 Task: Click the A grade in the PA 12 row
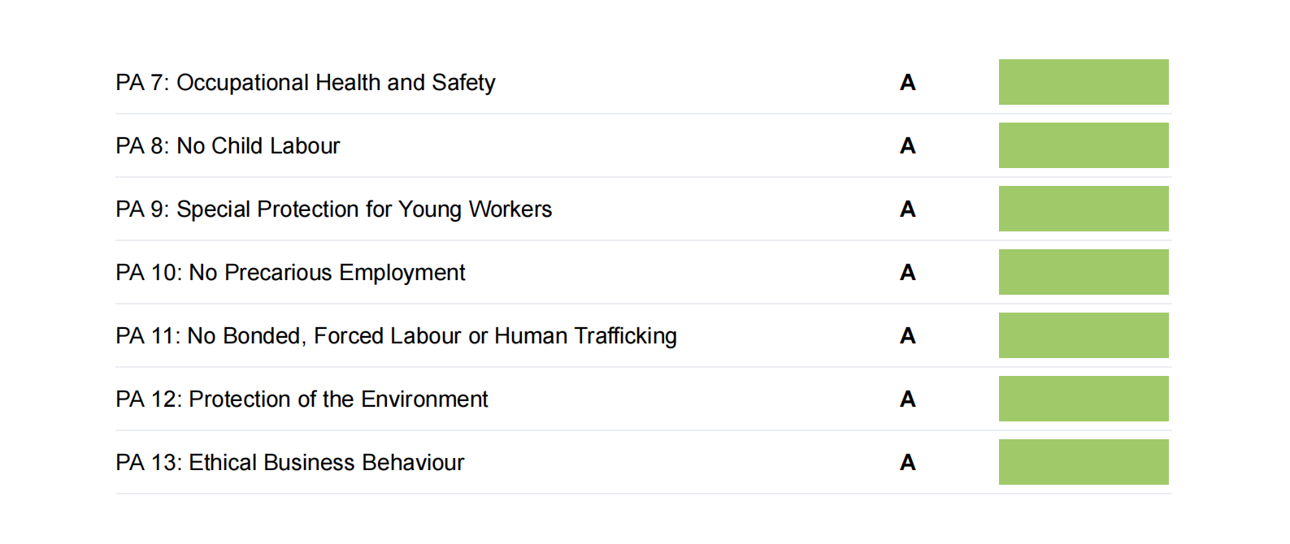pyautogui.click(x=908, y=399)
